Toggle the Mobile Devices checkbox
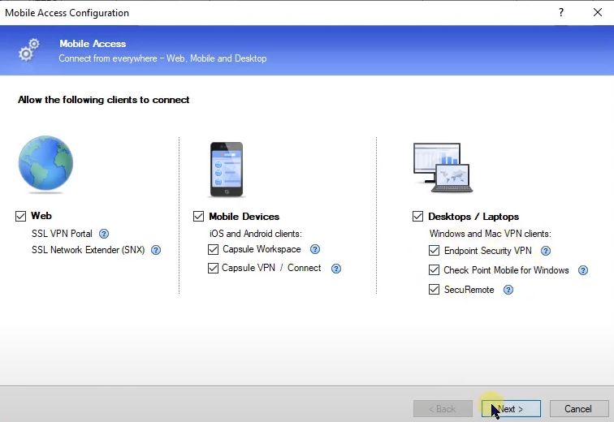Viewport: 614px width, 422px height. (198, 217)
